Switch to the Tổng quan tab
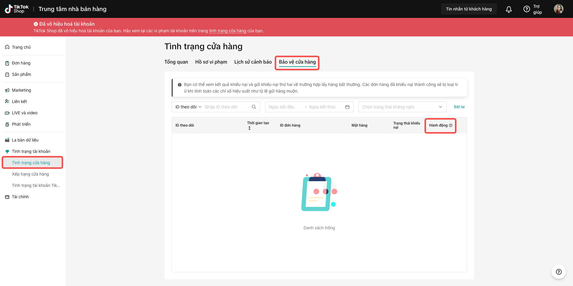 tap(176, 62)
